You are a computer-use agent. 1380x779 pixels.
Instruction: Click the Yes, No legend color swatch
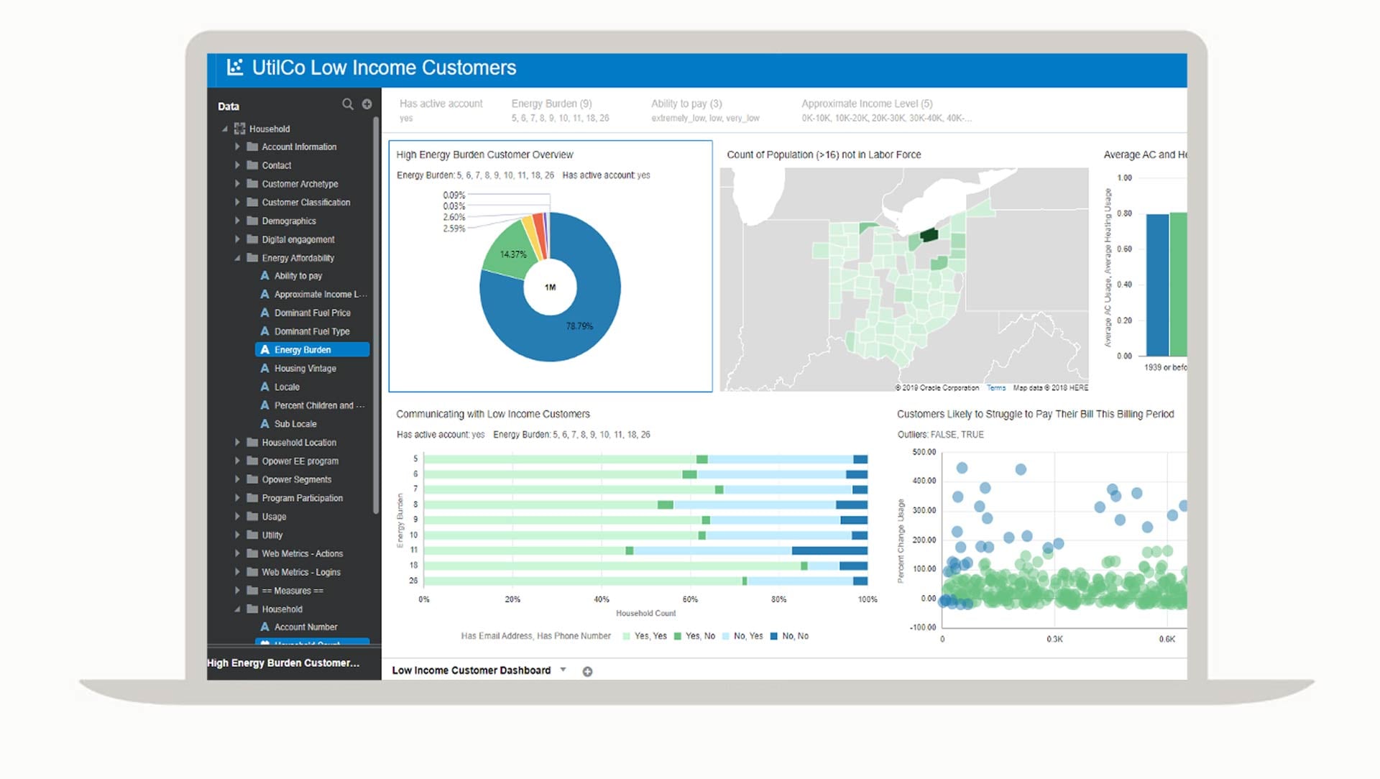[677, 636]
